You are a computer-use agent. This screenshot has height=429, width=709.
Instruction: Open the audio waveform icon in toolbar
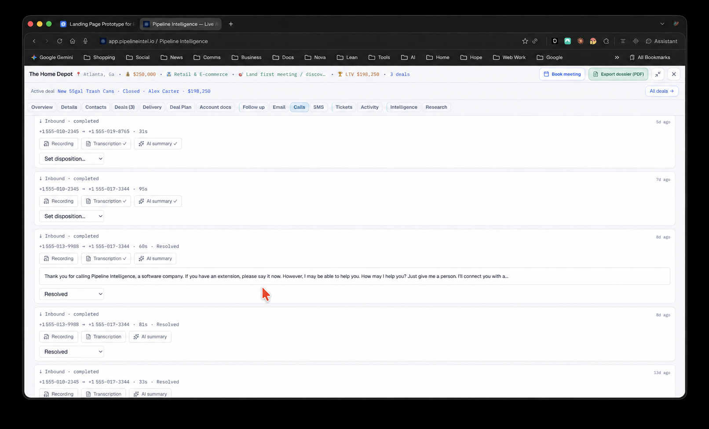click(x=636, y=41)
